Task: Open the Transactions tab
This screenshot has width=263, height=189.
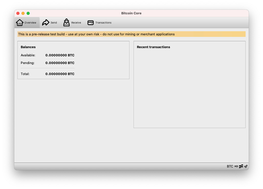Action: coord(99,23)
